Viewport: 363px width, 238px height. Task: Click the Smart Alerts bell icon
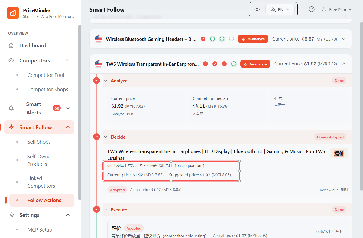(x=11, y=108)
